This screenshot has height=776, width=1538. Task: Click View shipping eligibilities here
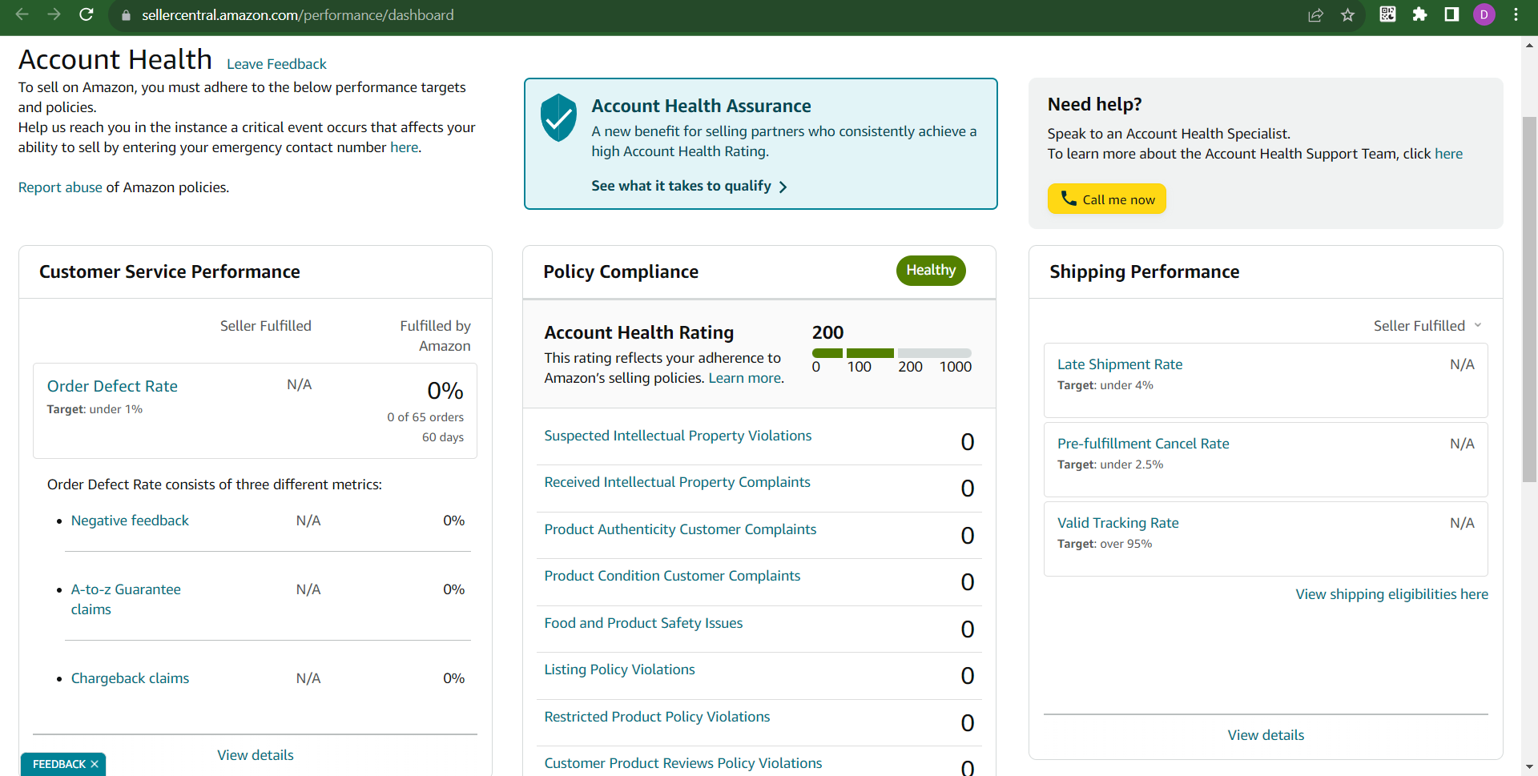click(1391, 594)
